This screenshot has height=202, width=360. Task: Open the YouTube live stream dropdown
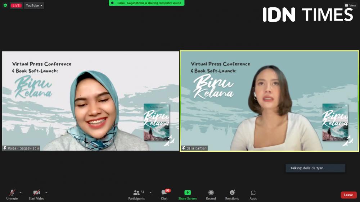point(34,5)
